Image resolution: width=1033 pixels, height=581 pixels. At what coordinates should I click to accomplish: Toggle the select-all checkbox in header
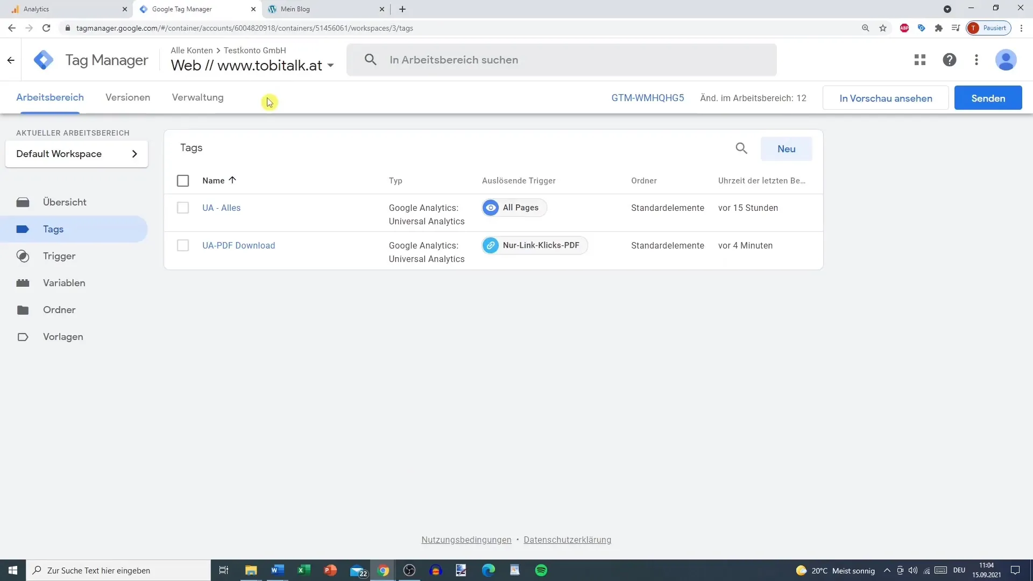point(183,180)
